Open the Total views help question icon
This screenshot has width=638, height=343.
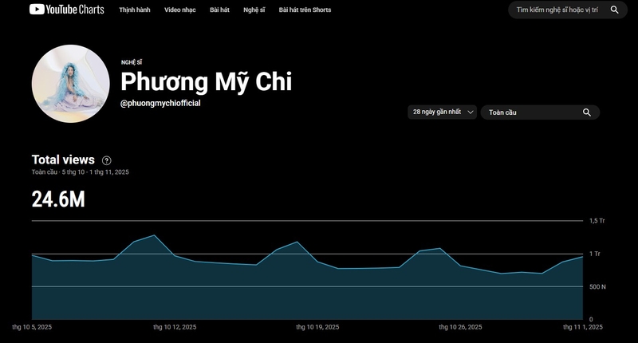coord(107,160)
